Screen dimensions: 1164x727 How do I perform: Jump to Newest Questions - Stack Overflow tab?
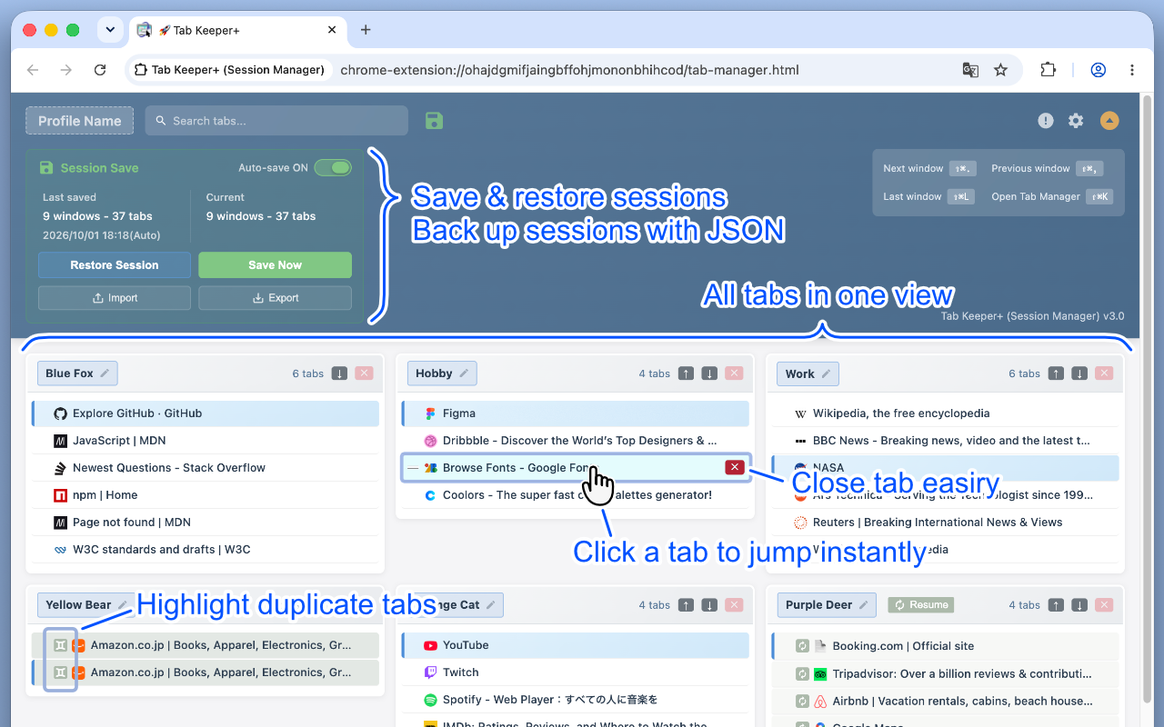click(206, 468)
